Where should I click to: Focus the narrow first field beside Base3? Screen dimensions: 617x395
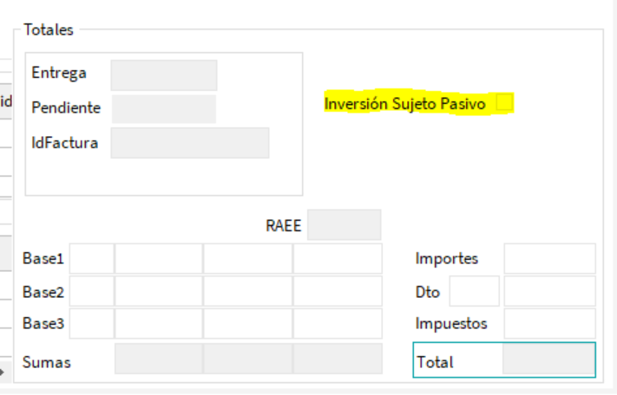[92, 325]
